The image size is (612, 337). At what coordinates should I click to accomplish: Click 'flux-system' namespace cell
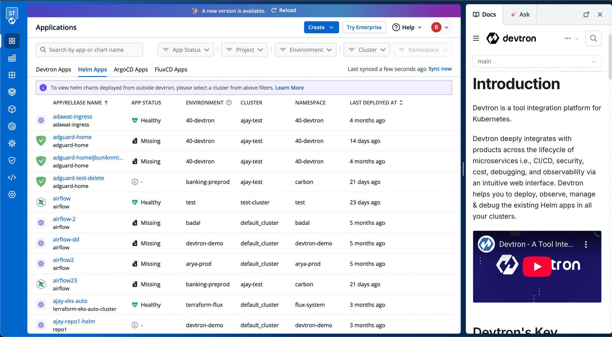[310, 305]
